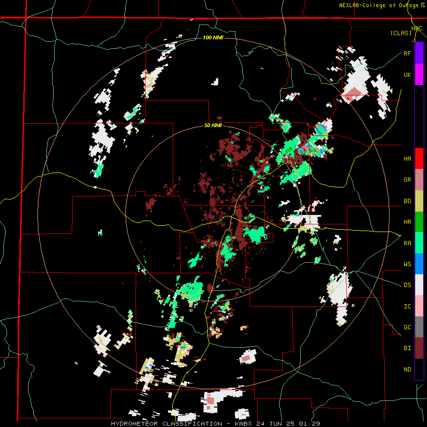427x427 pixels.
Task: Select the GR graupel legend color block
Action: click(x=419, y=180)
